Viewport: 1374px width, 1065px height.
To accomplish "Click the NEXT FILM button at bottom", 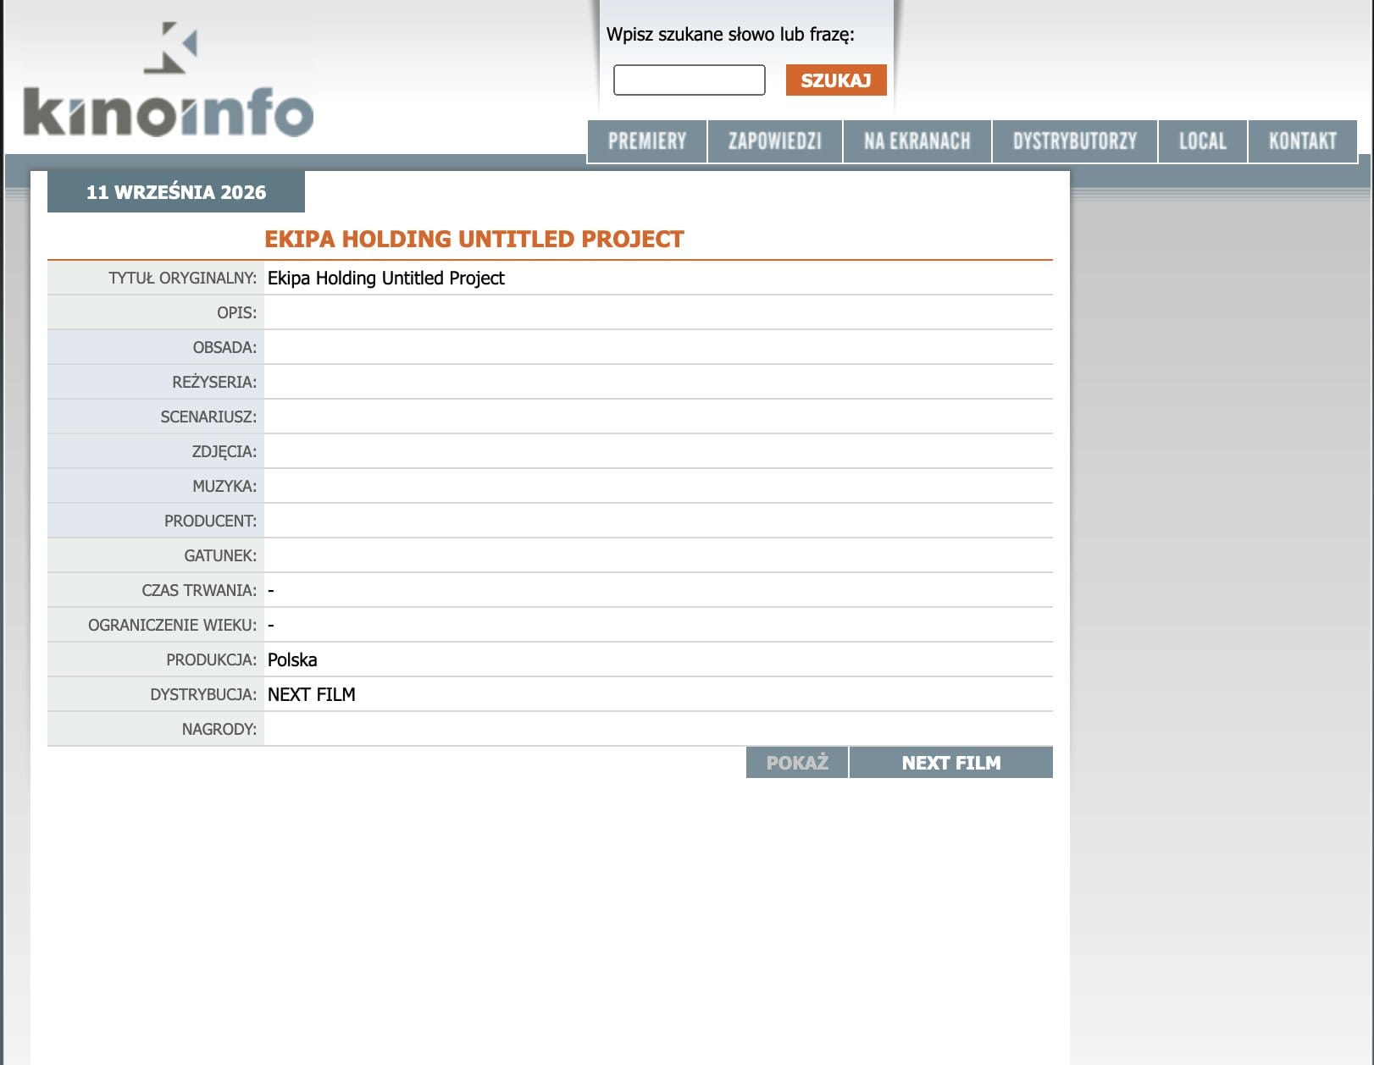I will (951, 763).
